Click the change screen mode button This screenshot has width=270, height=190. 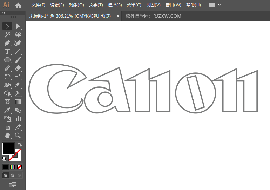[13, 184]
